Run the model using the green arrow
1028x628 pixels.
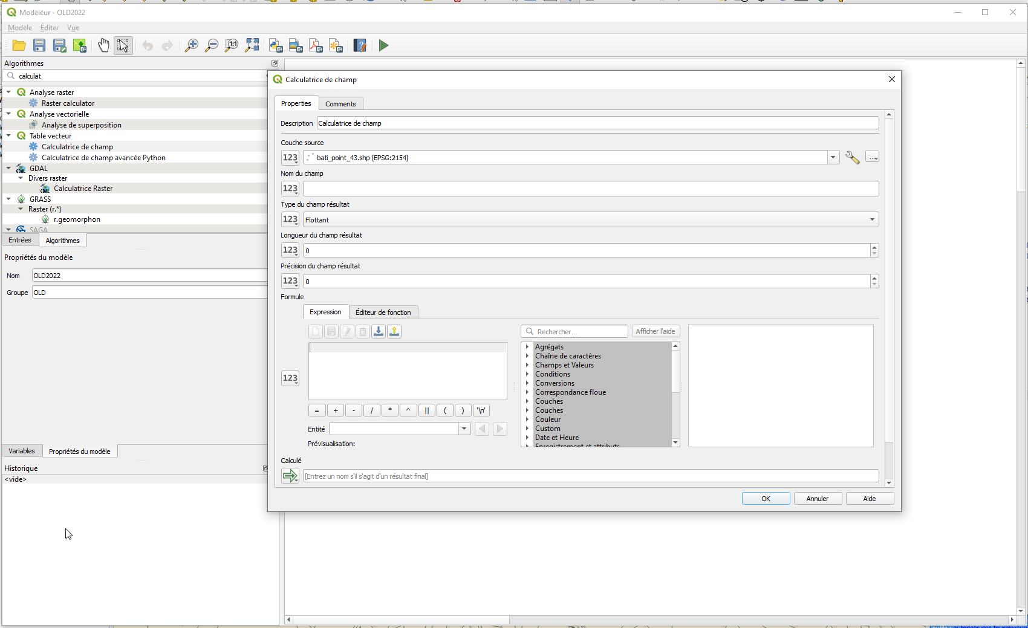pyautogui.click(x=383, y=45)
